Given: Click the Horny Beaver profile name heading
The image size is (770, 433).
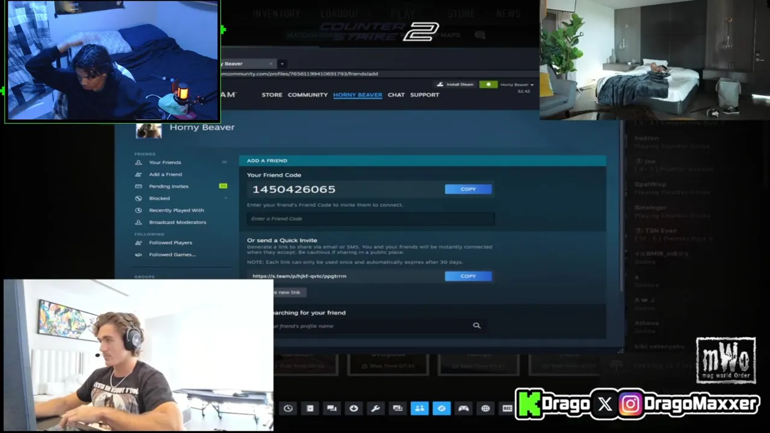Looking at the screenshot, I should coord(202,127).
